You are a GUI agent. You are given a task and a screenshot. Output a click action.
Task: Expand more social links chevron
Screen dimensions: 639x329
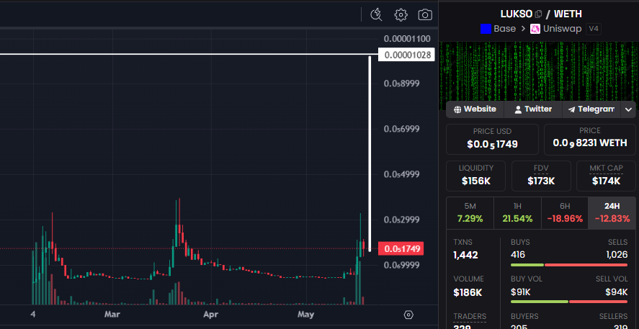(x=628, y=109)
